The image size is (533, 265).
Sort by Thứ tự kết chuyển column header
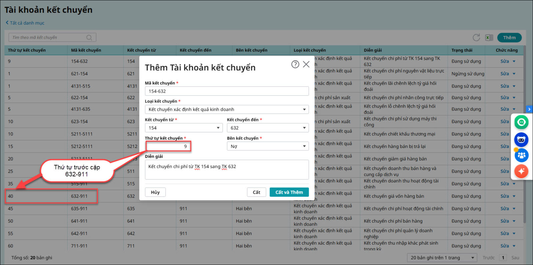pyautogui.click(x=27, y=50)
